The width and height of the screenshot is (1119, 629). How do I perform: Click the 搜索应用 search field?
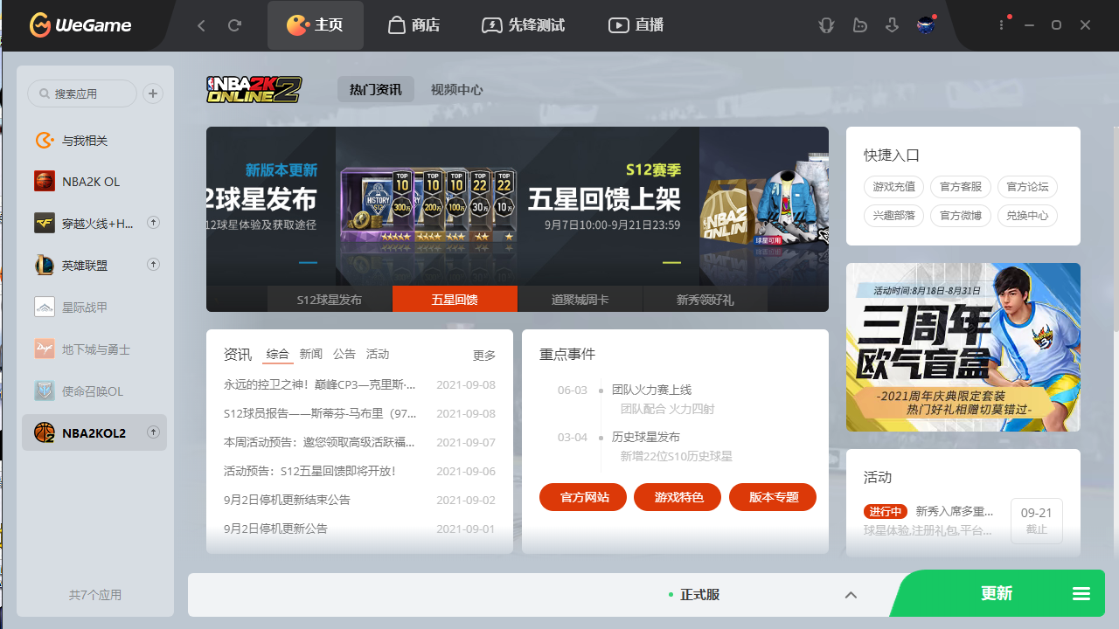(82, 93)
